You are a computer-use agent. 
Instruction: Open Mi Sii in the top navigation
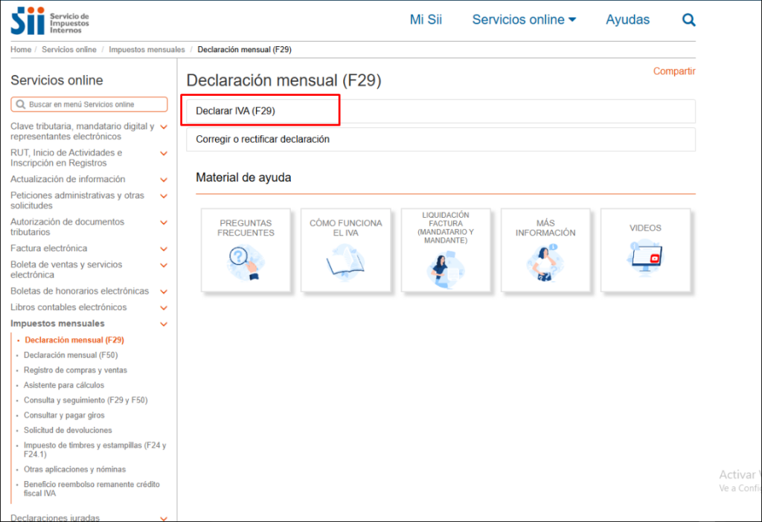[426, 19]
